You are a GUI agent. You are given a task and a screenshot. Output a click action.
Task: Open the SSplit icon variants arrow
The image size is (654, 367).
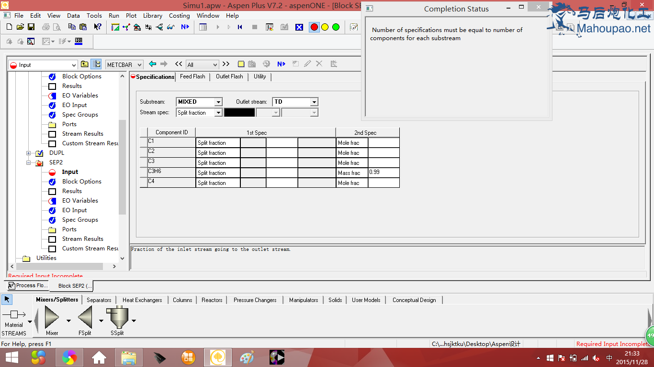pos(134,321)
